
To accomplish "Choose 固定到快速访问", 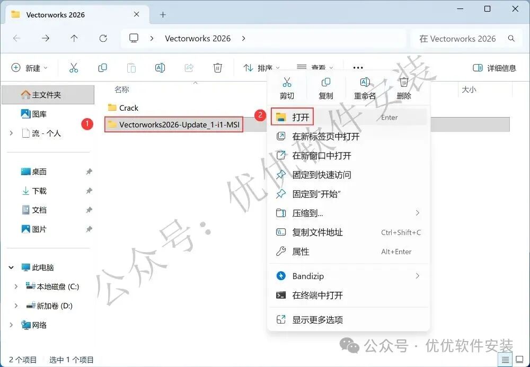I will pyautogui.click(x=349, y=175).
